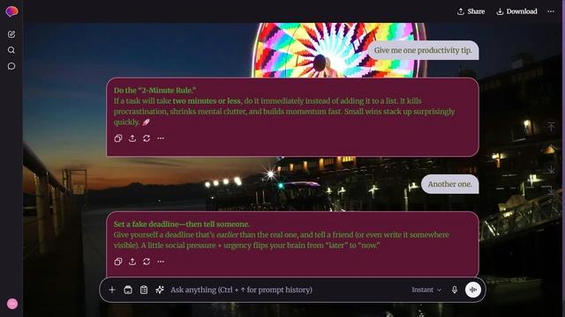Open more options for 2-Minute Rule response
This screenshot has width=565, height=317.
click(161, 138)
